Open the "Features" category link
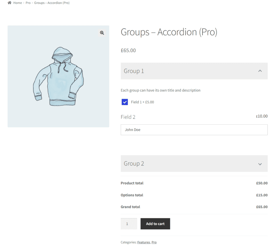This screenshot has width=274, height=249. click(143, 242)
